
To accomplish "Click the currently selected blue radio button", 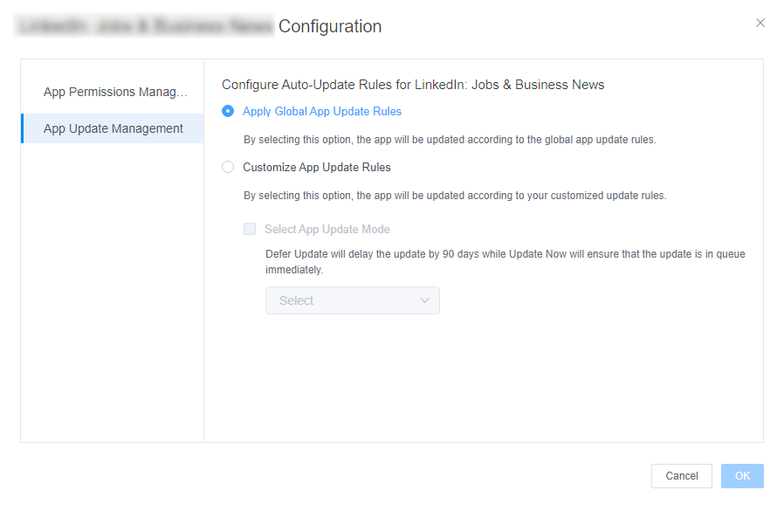I will coord(228,111).
